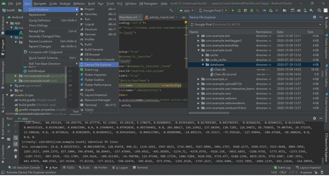Open the DB Execution Console bottom tab
The width and height of the screenshot is (329, 195).
(x=24, y=167)
